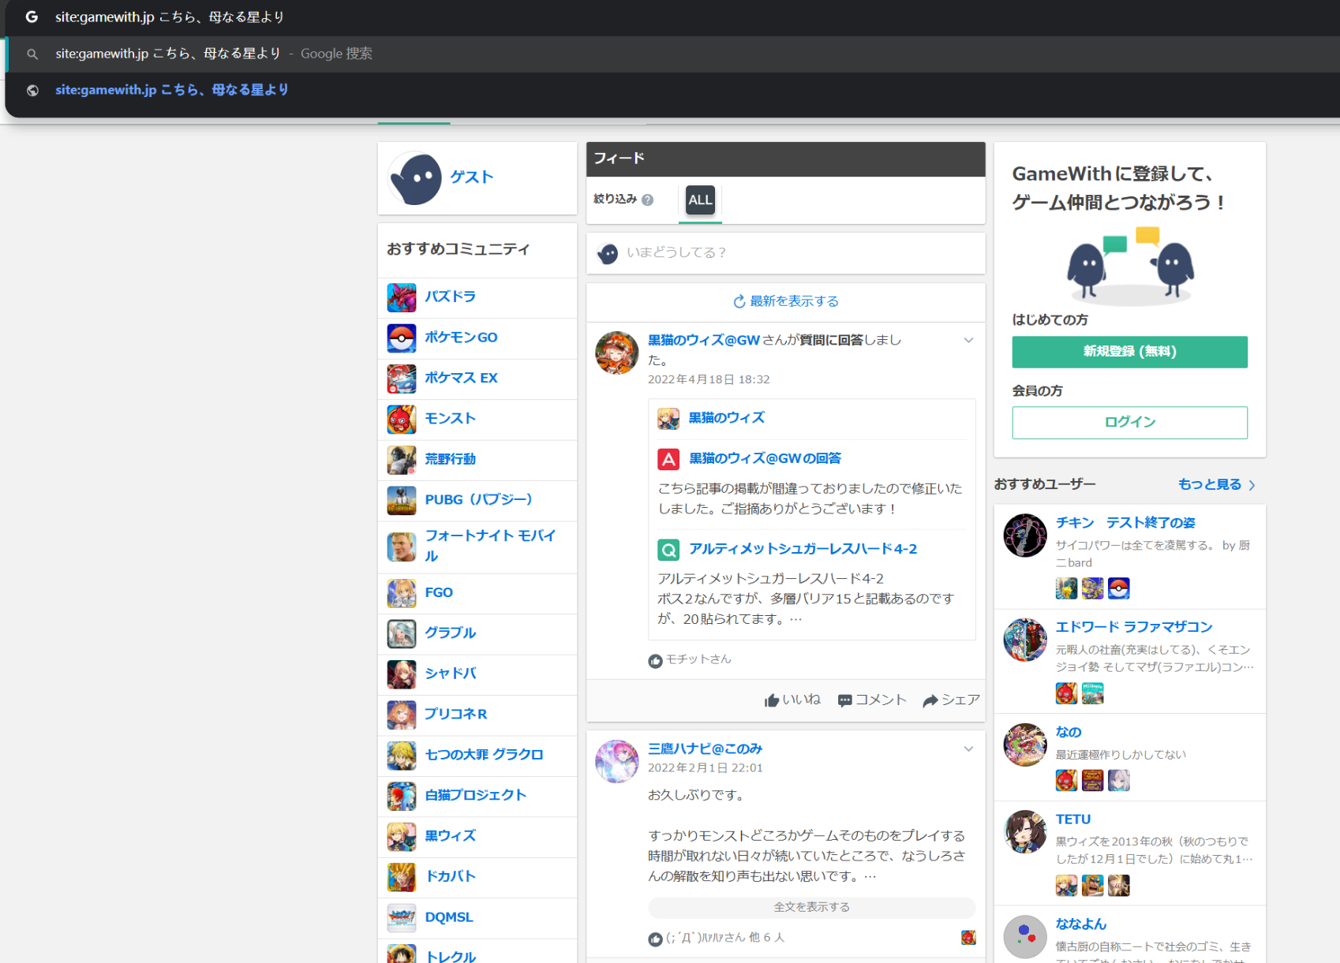Screen dimensions: 1340x963
Task: Open the PUBG（パブジー） community icon
Action: tap(402, 501)
